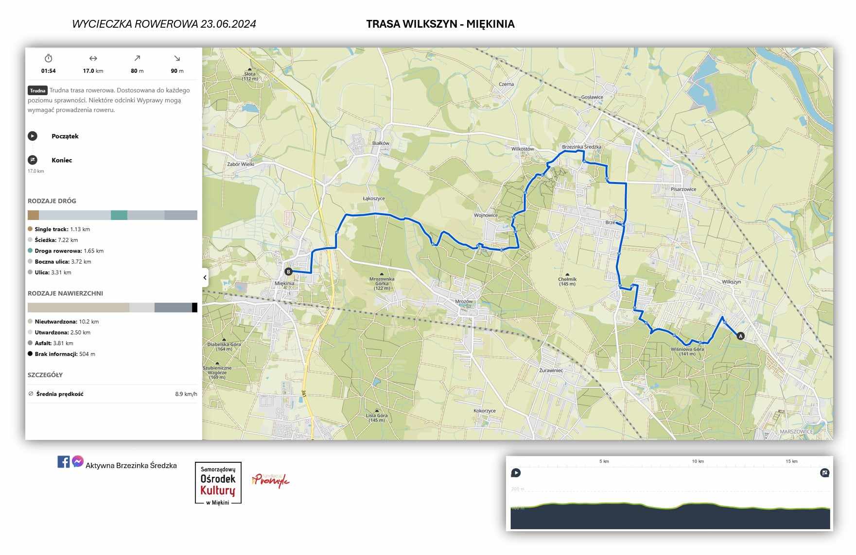Click the 10 km elevation chart marker
Screen dimensions: 856x555
698,461
